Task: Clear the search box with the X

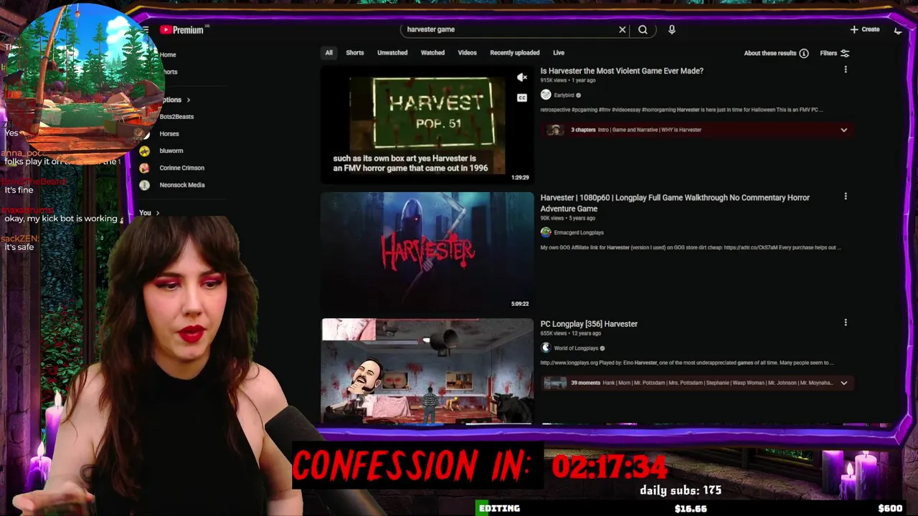Action: [623, 29]
